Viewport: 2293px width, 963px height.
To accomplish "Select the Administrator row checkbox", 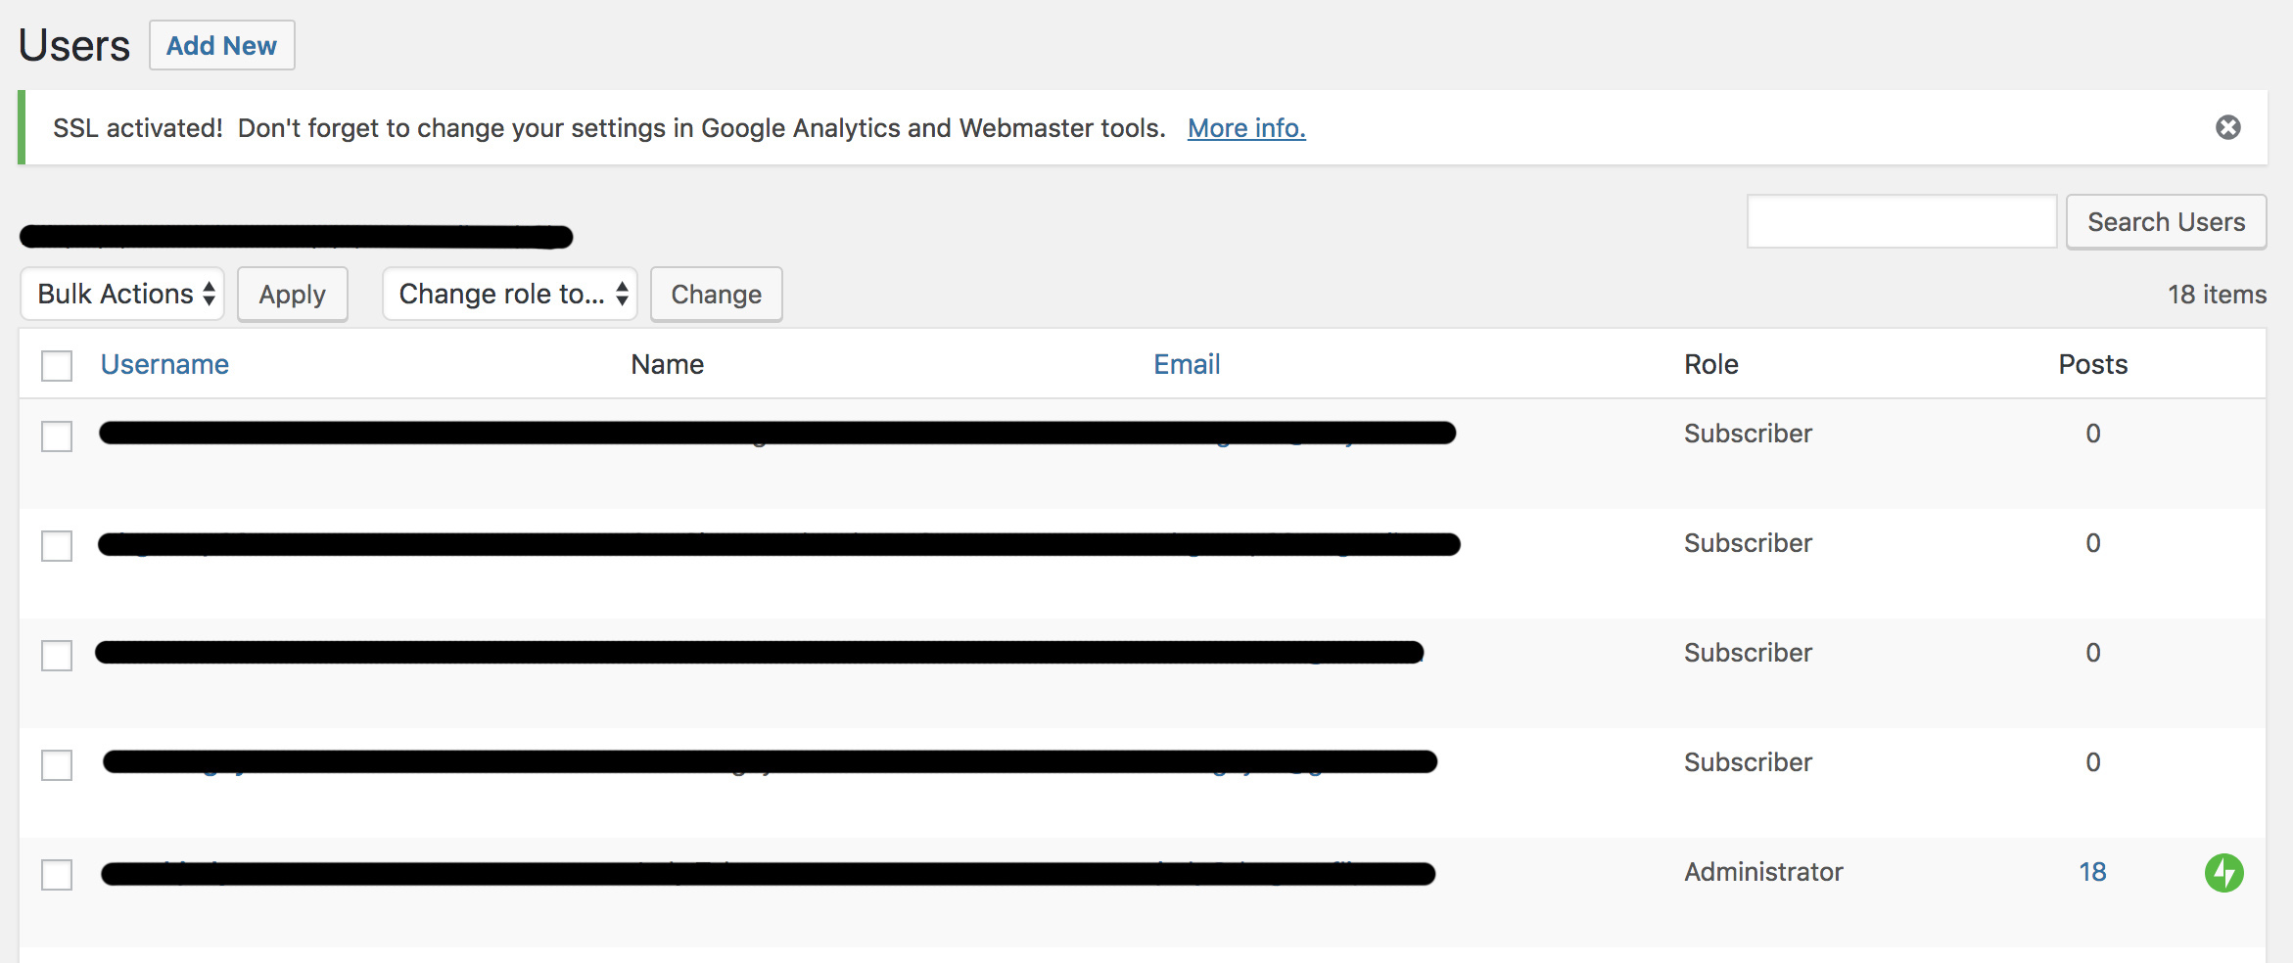I will (x=57, y=875).
